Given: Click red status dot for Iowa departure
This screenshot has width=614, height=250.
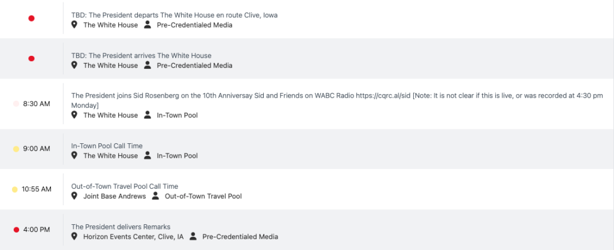Looking at the screenshot, I should tap(31, 19).
